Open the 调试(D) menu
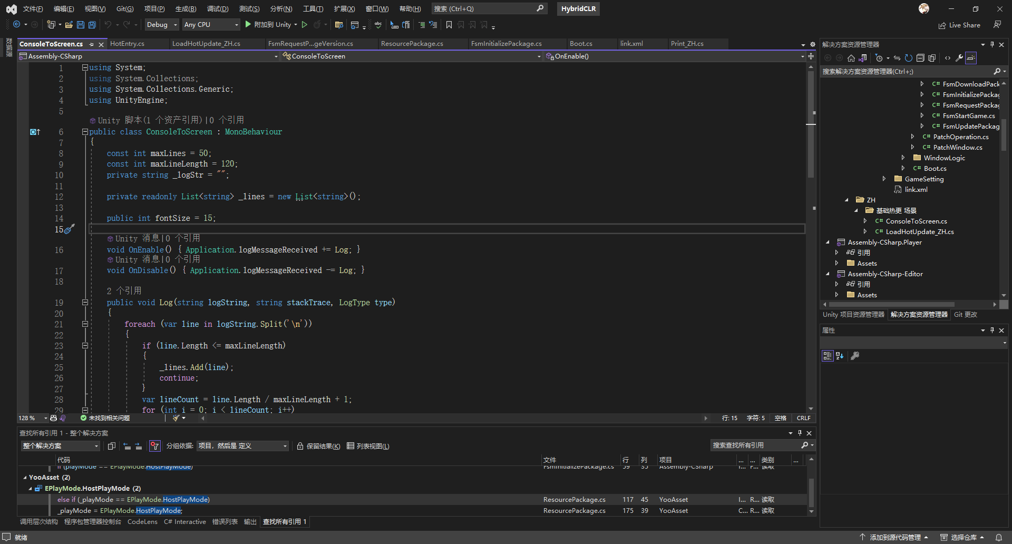Image resolution: width=1012 pixels, height=544 pixels. 218,9
